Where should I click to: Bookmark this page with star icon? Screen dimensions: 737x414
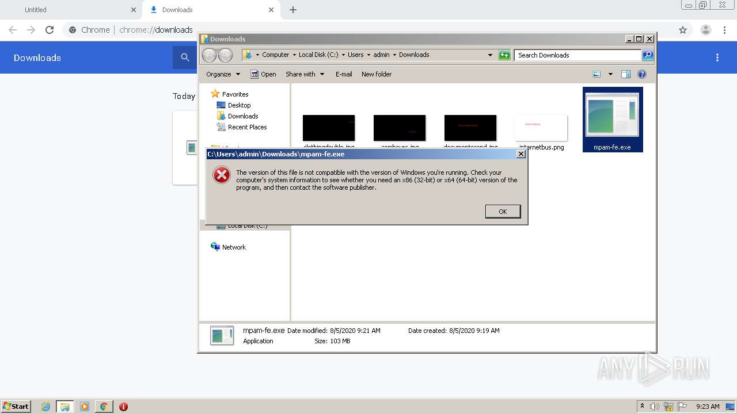683,30
